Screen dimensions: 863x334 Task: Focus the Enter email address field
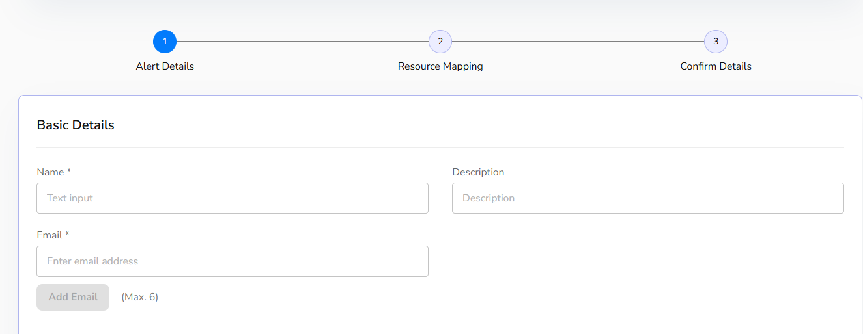point(233,261)
